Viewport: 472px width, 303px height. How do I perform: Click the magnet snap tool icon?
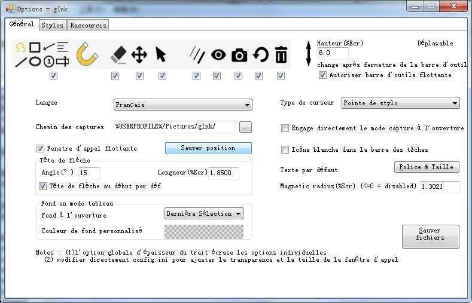coord(87,54)
